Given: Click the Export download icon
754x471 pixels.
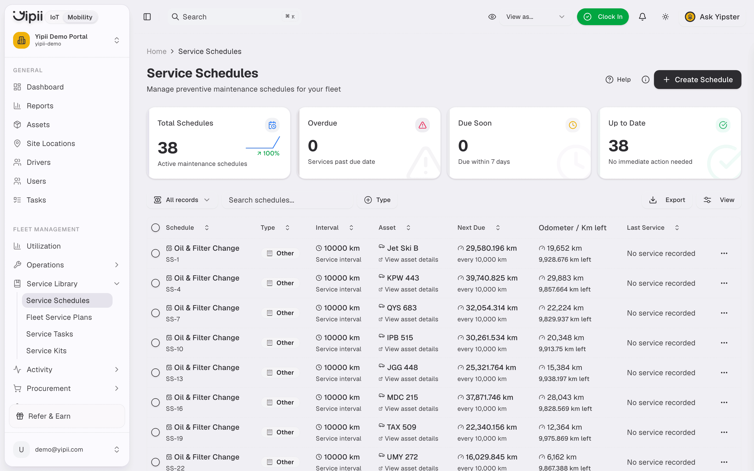Looking at the screenshot, I should pyautogui.click(x=653, y=200).
